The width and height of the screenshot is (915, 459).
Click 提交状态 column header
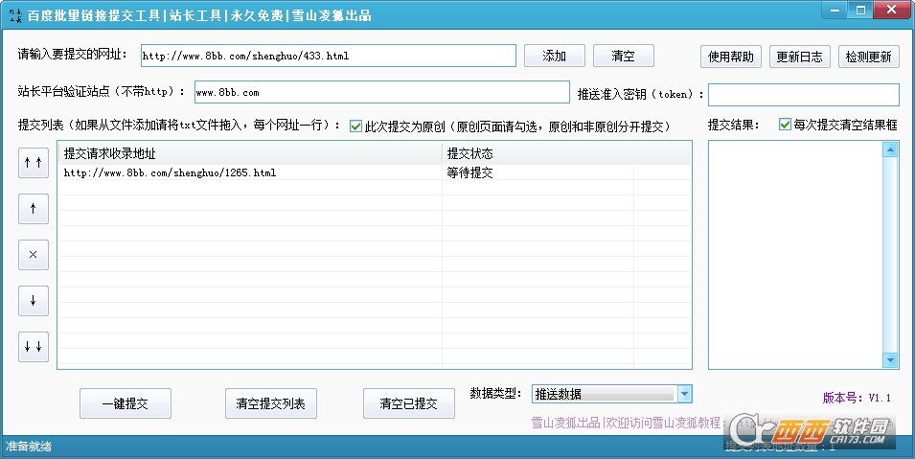pyautogui.click(x=566, y=153)
